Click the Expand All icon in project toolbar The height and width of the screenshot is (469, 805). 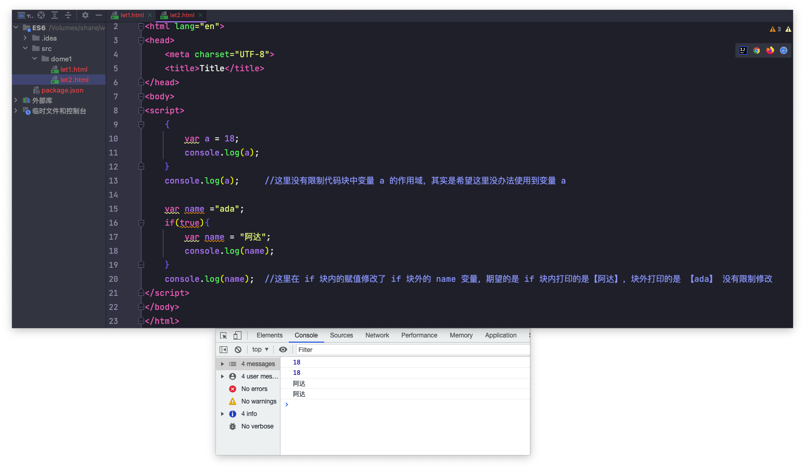(55, 15)
